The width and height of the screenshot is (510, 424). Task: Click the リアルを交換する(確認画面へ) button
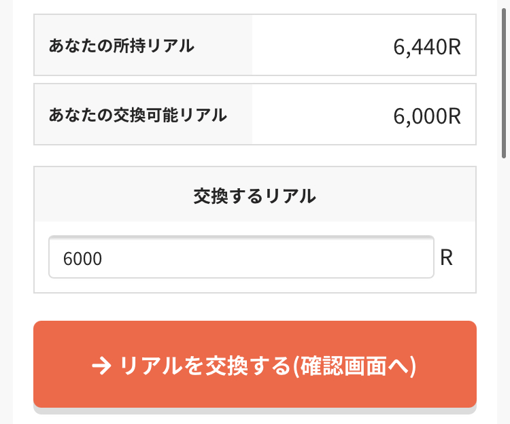pos(255,364)
